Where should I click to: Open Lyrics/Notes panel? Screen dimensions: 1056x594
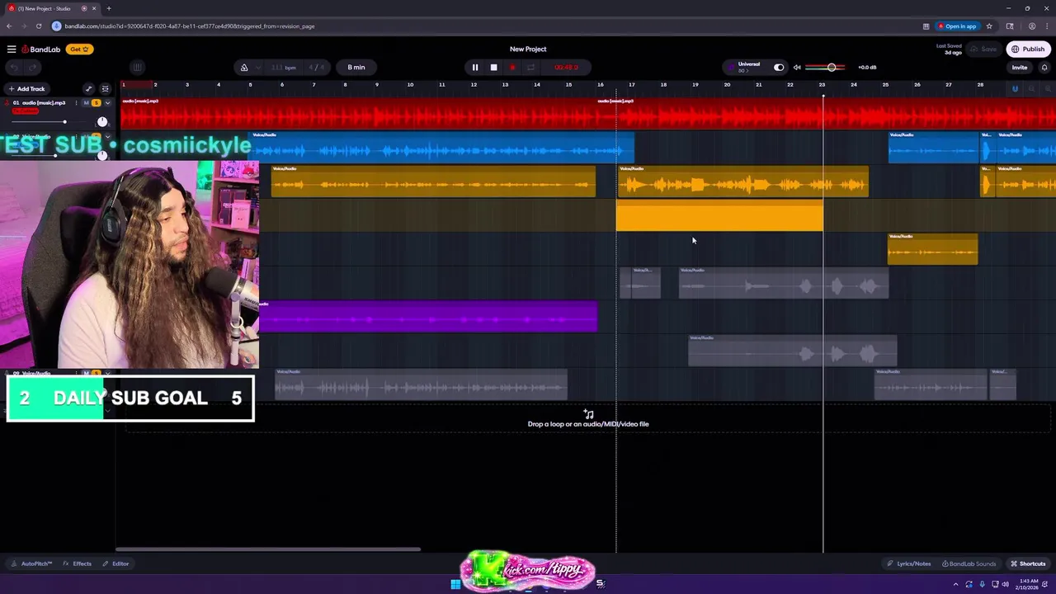click(908, 563)
